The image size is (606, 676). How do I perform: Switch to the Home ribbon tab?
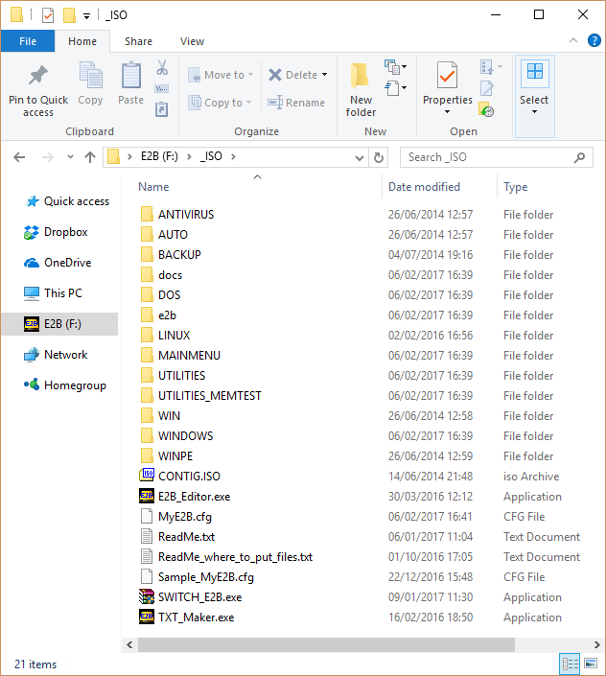pos(82,41)
